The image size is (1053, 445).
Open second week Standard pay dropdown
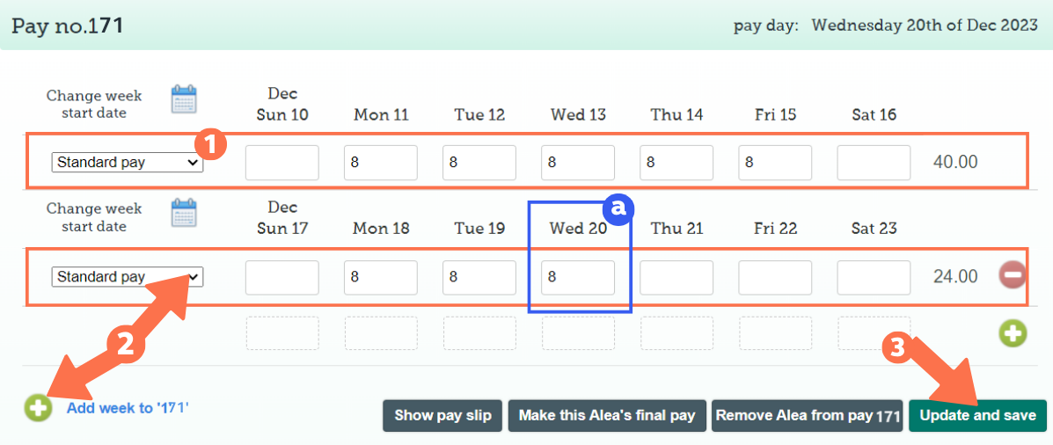(x=128, y=276)
